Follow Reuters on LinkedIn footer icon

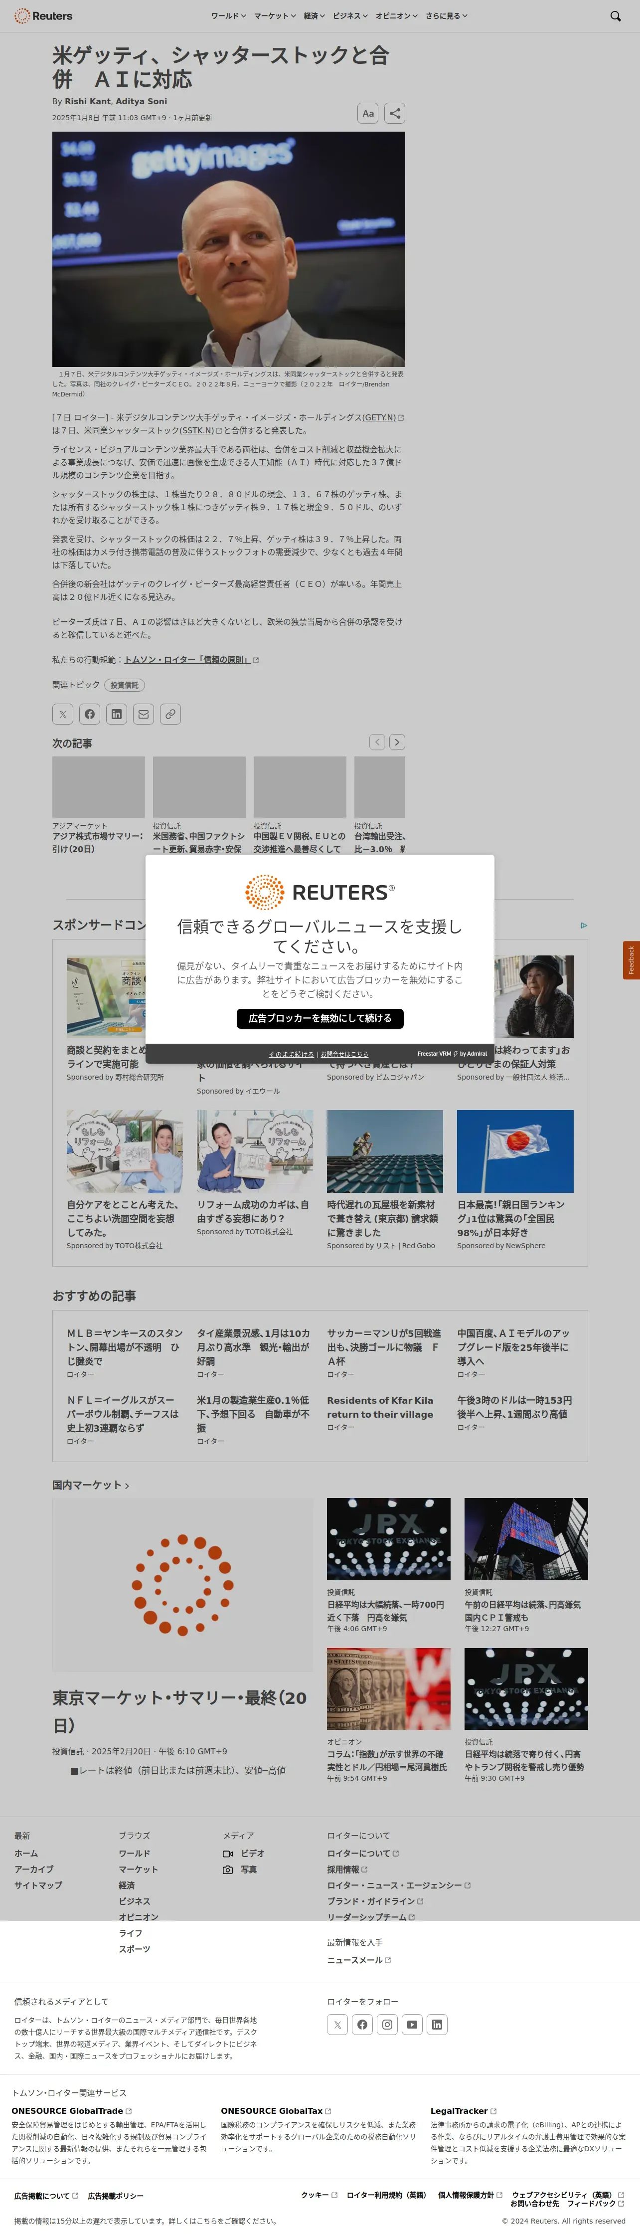(x=437, y=2024)
